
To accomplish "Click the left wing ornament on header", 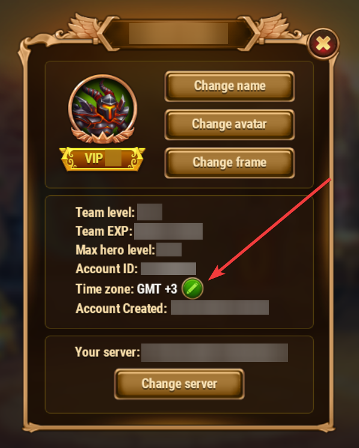I will (83, 27).
